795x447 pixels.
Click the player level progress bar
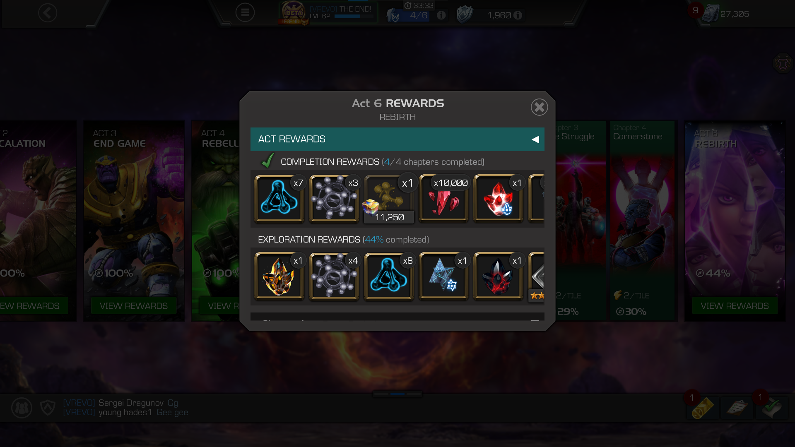354,17
